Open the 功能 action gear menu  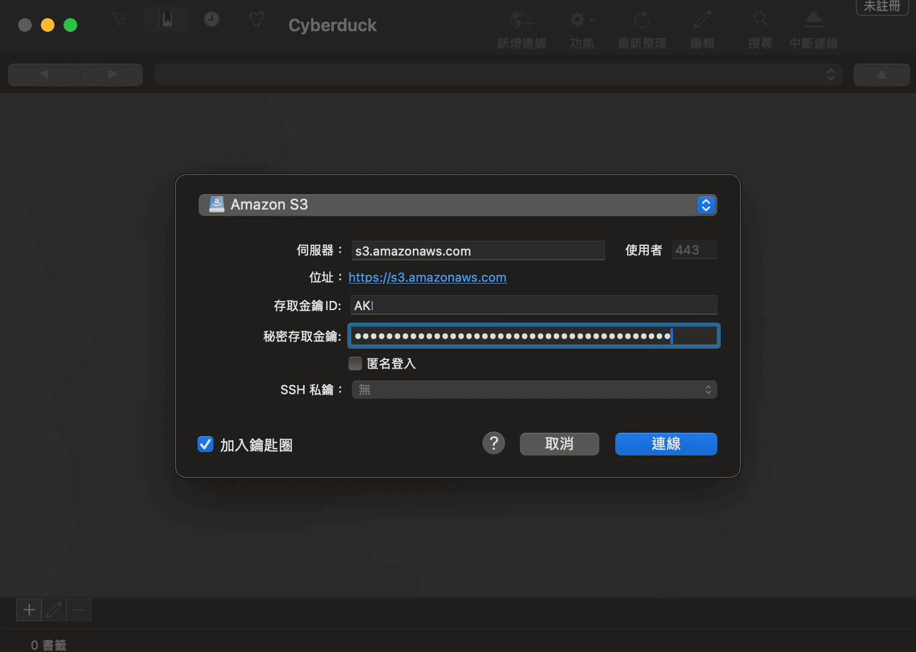pos(582,20)
